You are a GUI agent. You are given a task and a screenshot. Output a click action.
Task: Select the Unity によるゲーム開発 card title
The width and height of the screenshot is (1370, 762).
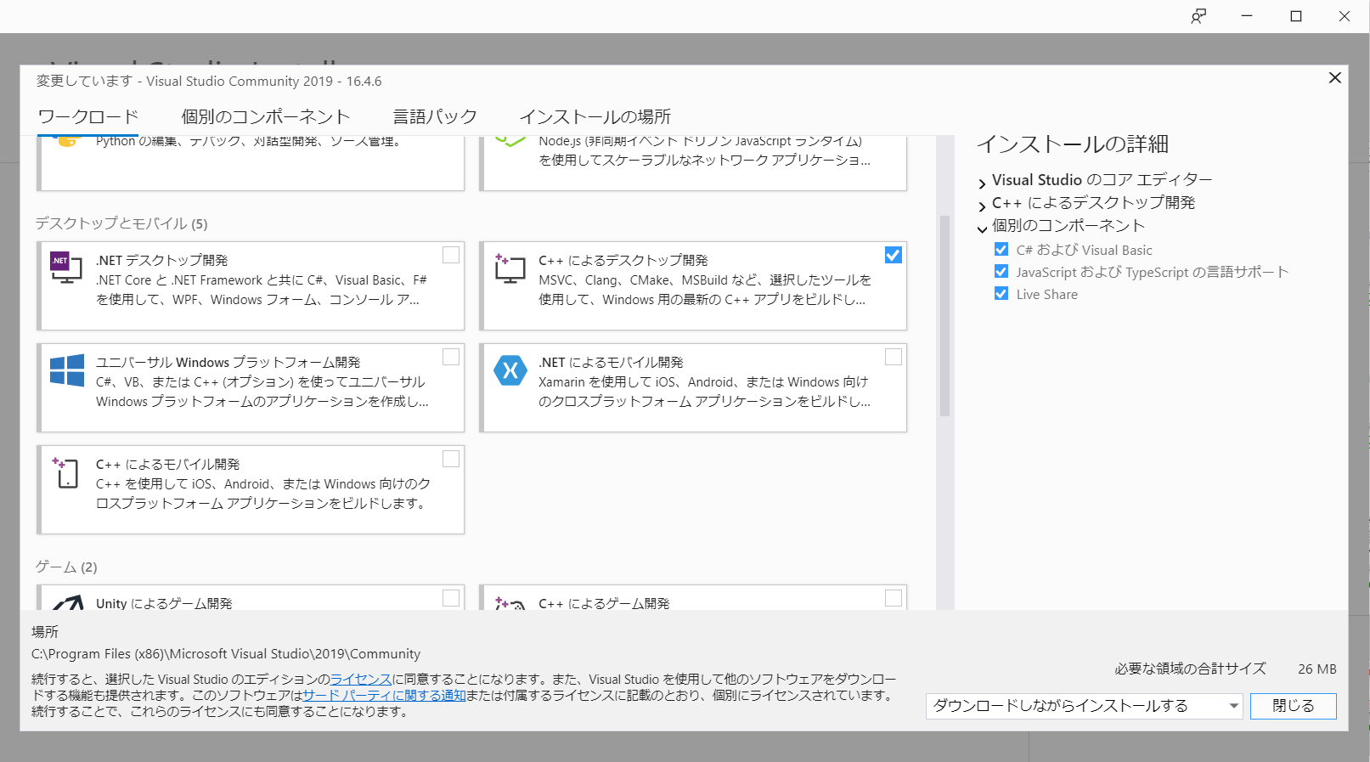point(164,603)
